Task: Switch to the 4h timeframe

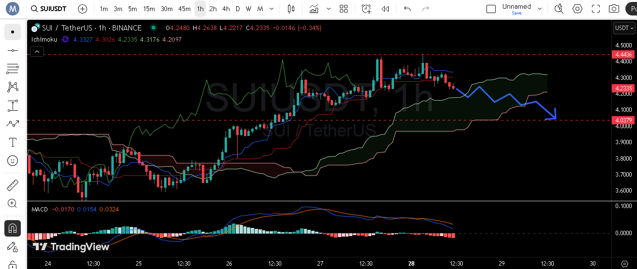Action: point(226,9)
